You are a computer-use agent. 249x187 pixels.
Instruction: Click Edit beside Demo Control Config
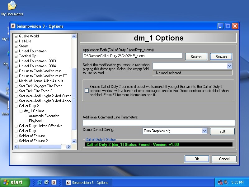click(x=222, y=132)
